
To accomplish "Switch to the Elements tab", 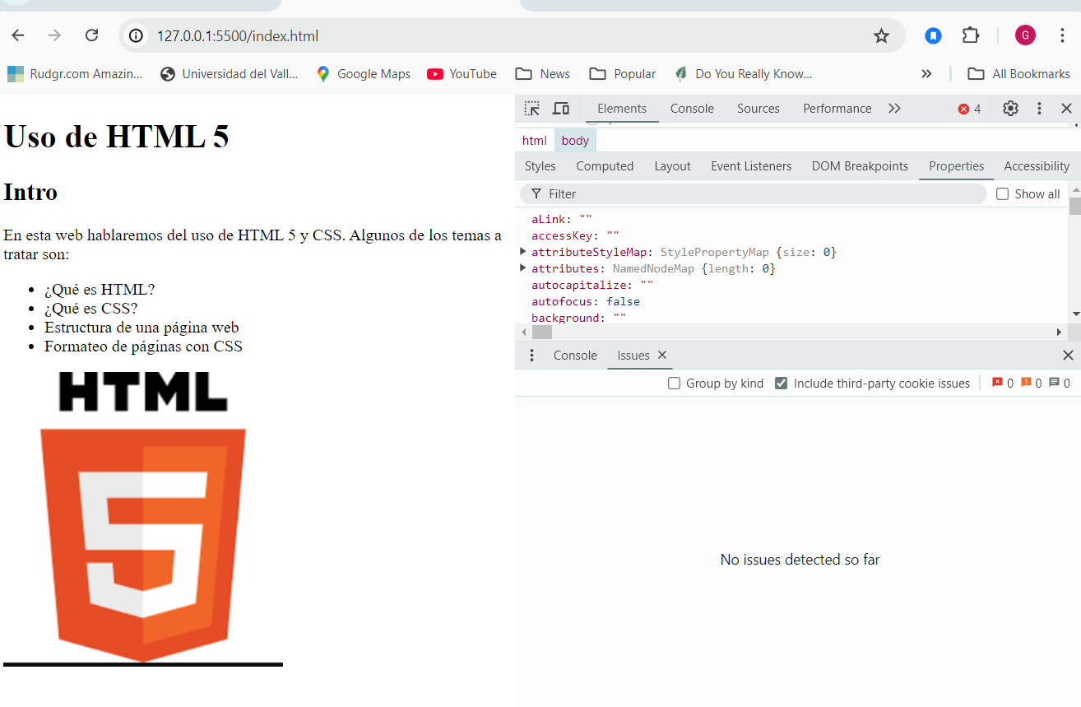I will pos(622,109).
